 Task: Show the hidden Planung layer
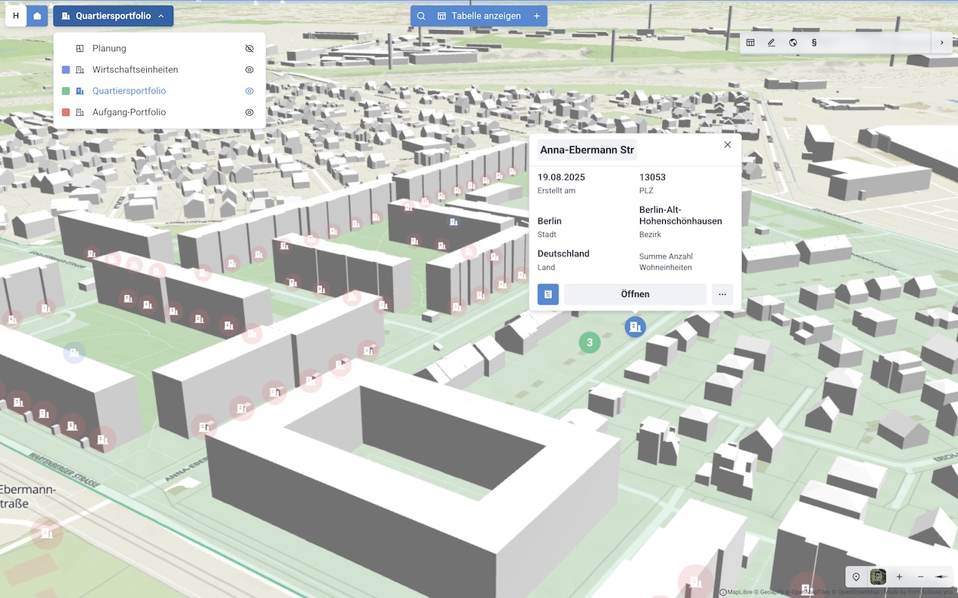249,48
